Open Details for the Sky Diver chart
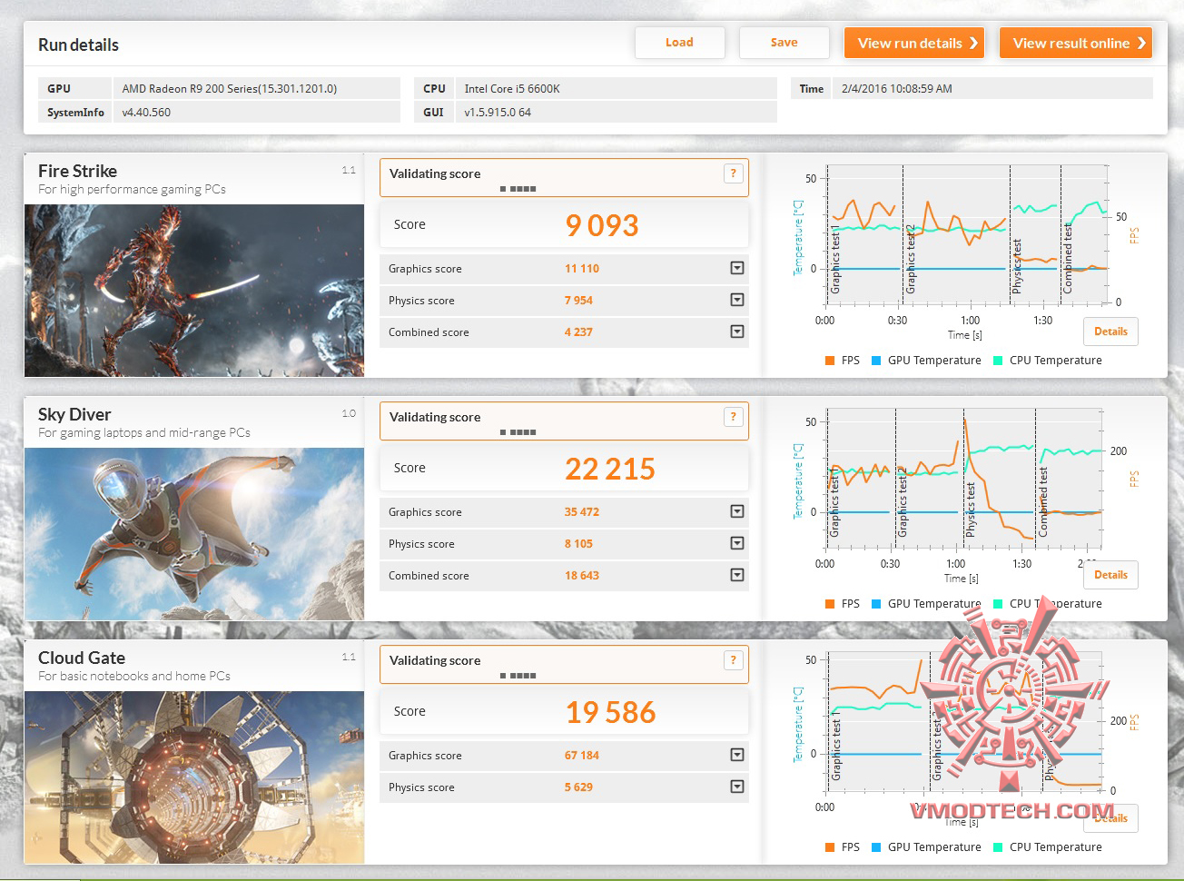Screen dimensions: 1184x881 (1110, 575)
